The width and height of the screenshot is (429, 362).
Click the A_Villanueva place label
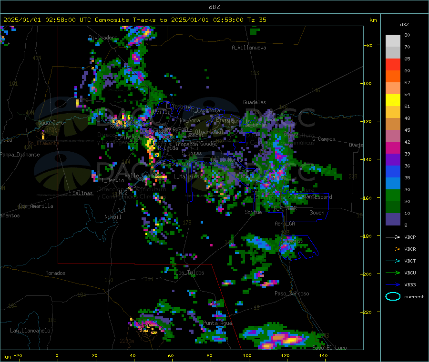[249, 48]
